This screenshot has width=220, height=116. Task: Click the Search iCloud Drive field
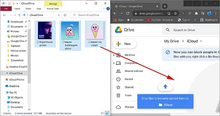click(x=90, y=15)
